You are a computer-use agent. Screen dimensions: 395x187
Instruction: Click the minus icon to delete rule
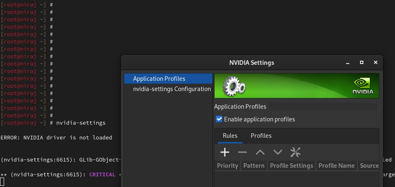(x=243, y=152)
